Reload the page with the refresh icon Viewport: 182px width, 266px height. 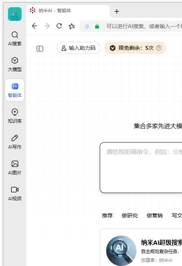coord(59,26)
